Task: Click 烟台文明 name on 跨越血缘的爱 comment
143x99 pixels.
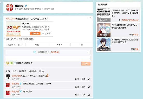Action: click(15, 83)
